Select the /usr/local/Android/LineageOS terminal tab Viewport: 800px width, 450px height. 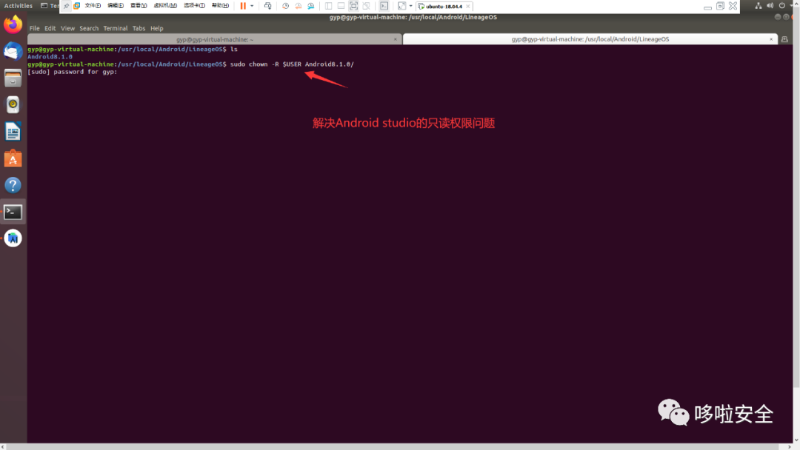coord(590,39)
